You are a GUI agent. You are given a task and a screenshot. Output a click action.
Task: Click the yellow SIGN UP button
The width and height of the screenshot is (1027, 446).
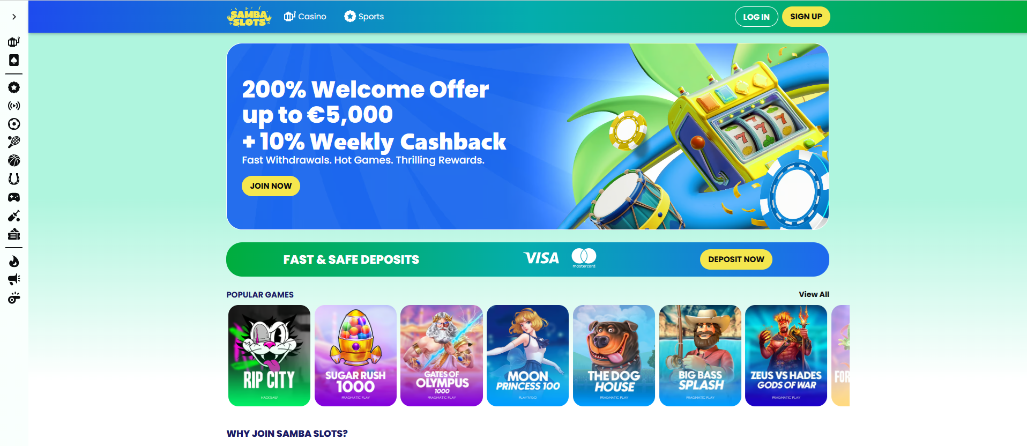point(806,17)
